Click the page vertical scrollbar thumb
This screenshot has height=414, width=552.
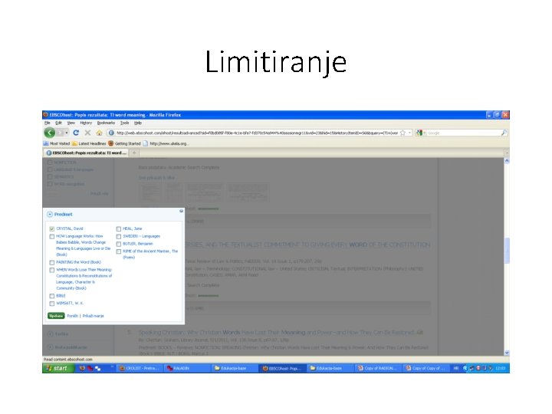(x=507, y=250)
